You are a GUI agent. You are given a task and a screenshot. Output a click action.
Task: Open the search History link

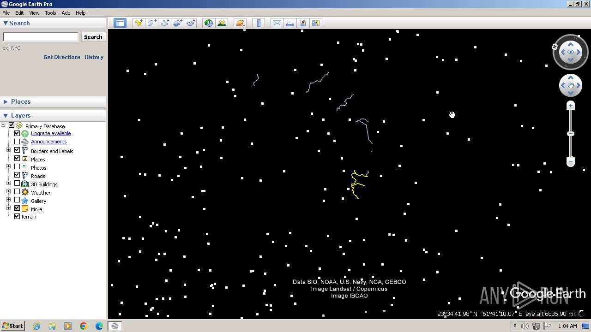tap(94, 57)
